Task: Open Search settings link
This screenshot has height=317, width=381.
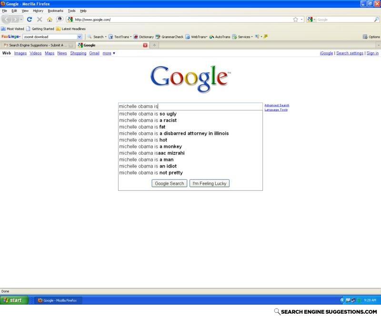Action: coord(350,53)
